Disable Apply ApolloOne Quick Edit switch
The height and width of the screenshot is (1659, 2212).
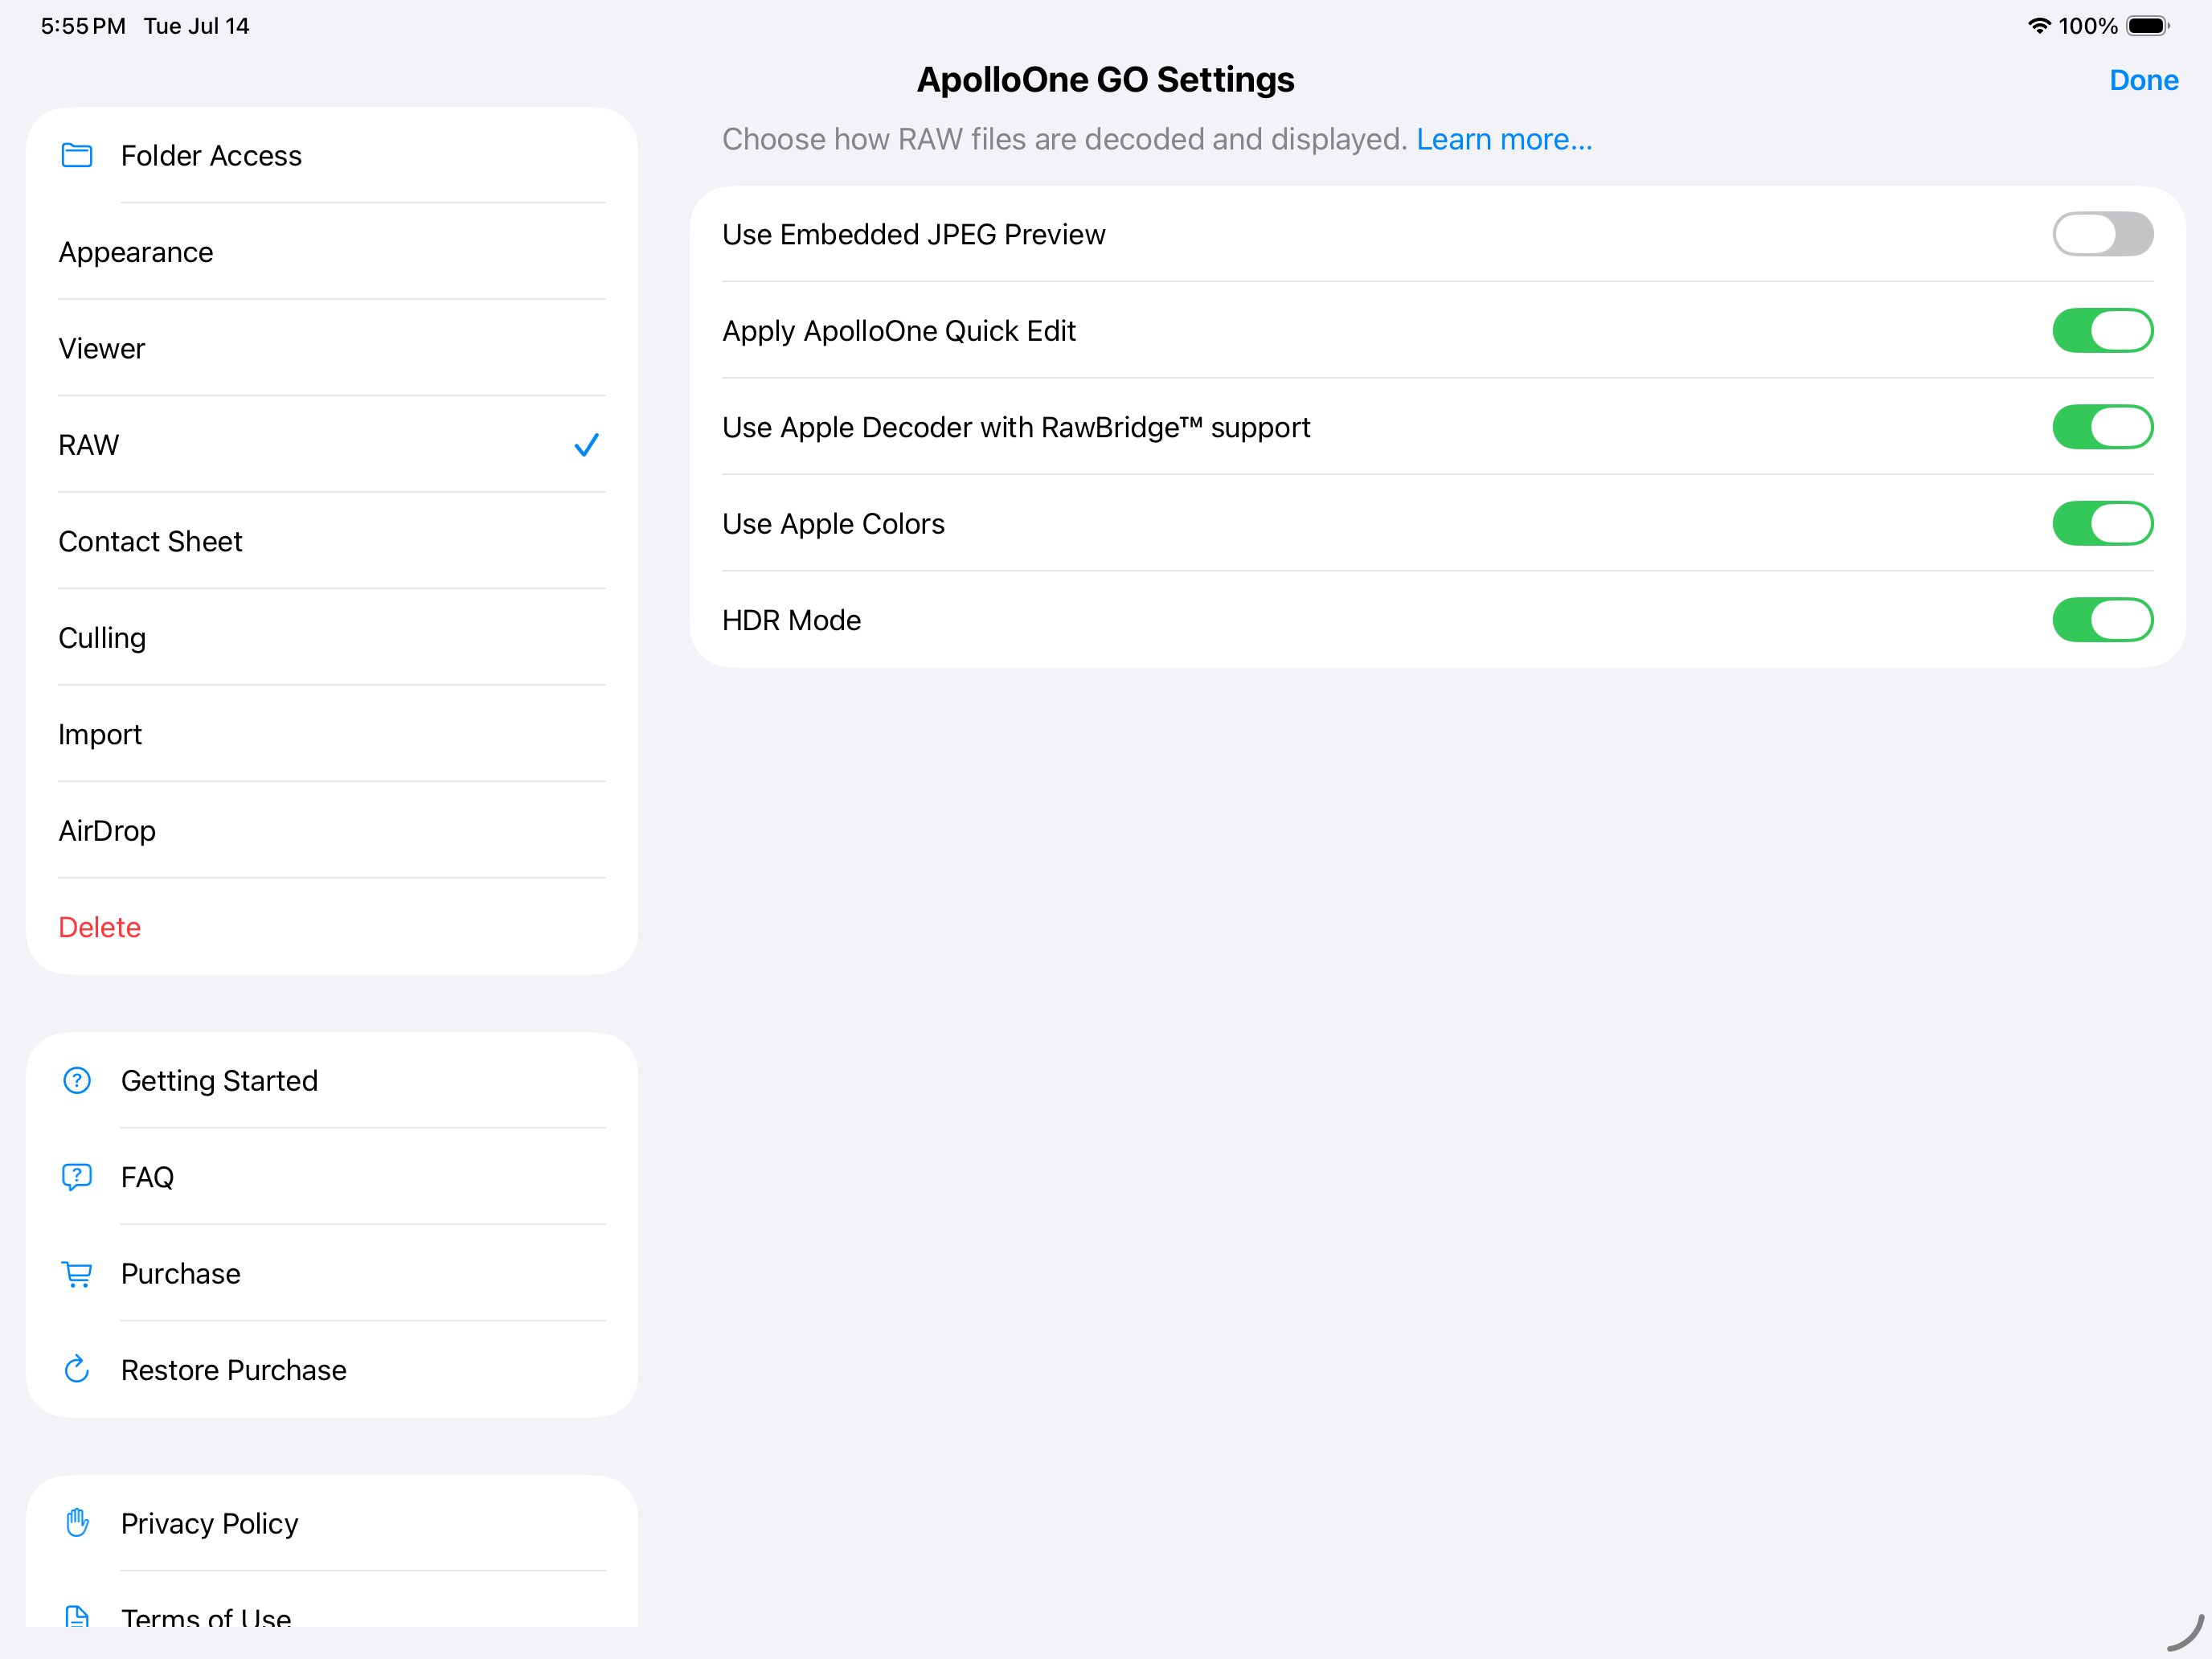2103,331
